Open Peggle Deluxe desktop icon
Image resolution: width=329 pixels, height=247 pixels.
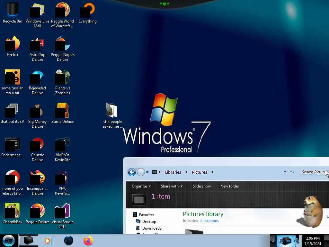point(37,214)
